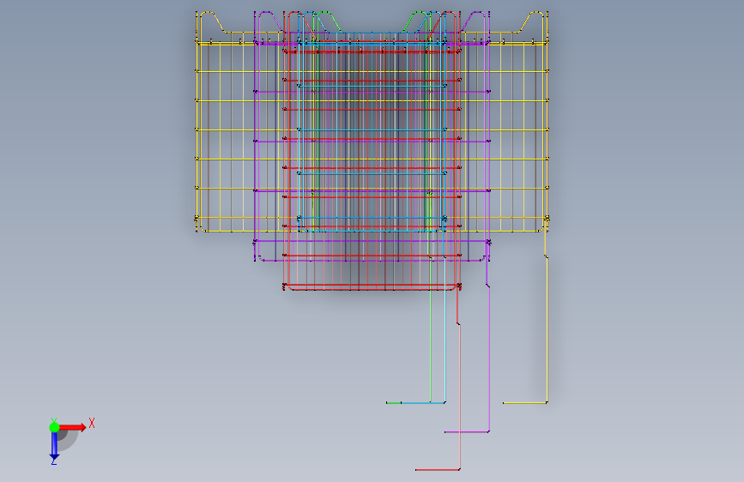744x482 pixels.
Task: Pick the yellow handle wire's horizontal foot
Action: coord(525,403)
